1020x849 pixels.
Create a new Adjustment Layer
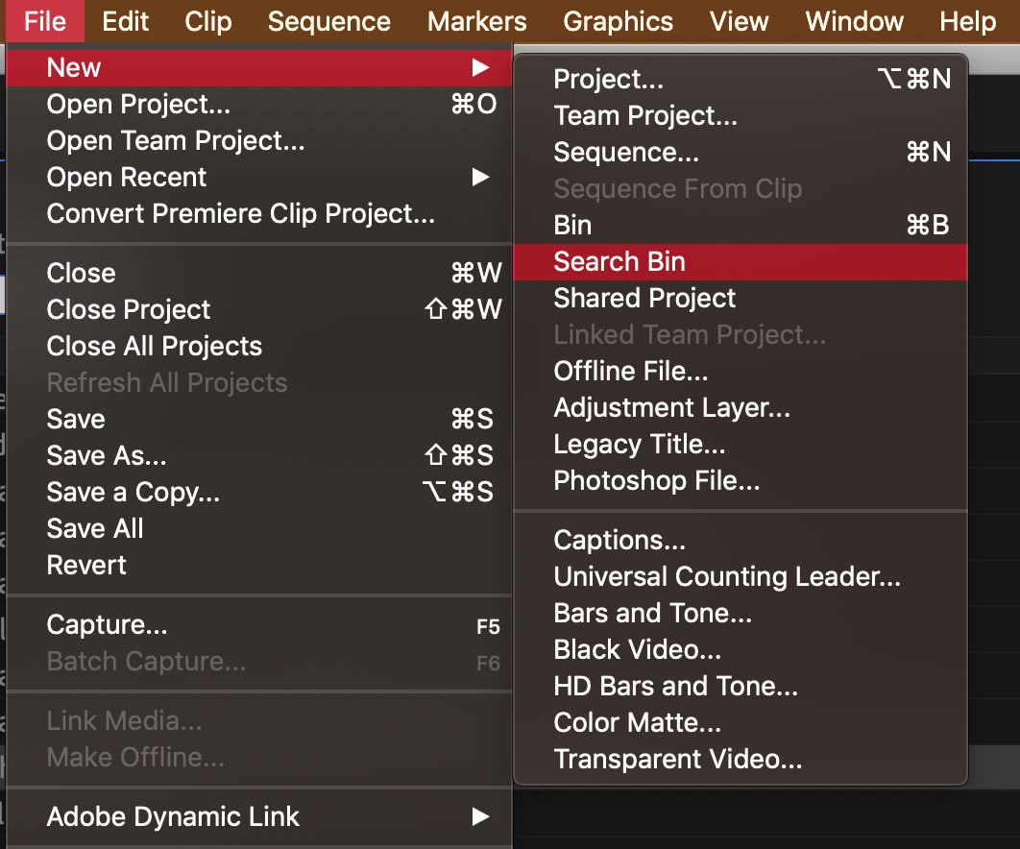click(x=671, y=407)
